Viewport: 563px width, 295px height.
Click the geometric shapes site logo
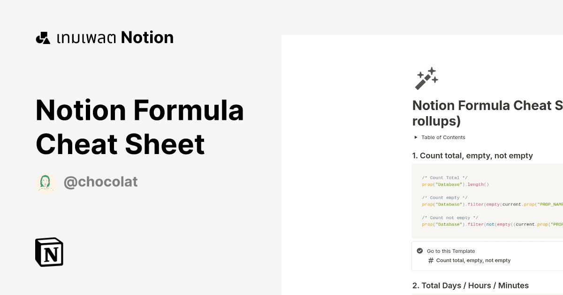(x=43, y=37)
